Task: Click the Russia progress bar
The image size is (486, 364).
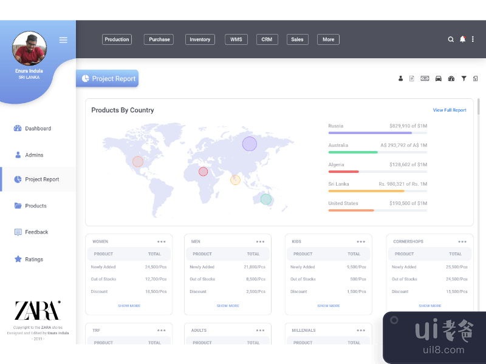Action: [377, 133]
